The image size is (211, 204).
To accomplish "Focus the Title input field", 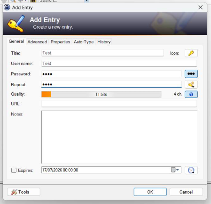I will (x=102, y=53).
